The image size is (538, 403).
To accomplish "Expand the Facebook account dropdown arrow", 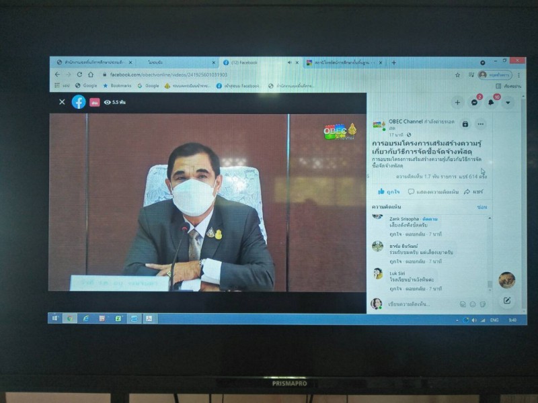I will 508,103.
